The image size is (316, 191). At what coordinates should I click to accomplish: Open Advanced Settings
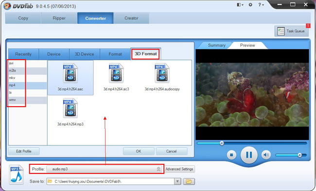(x=179, y=169)
